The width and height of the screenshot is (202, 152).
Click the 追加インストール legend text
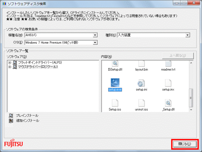[x=28, y=121]
